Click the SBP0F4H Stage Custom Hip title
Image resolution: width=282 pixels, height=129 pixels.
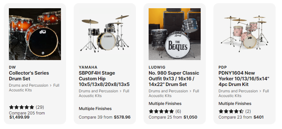click(104, 79)
